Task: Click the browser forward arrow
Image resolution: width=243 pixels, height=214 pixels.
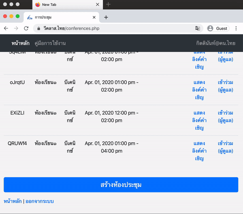Action: tap(16, 28)
